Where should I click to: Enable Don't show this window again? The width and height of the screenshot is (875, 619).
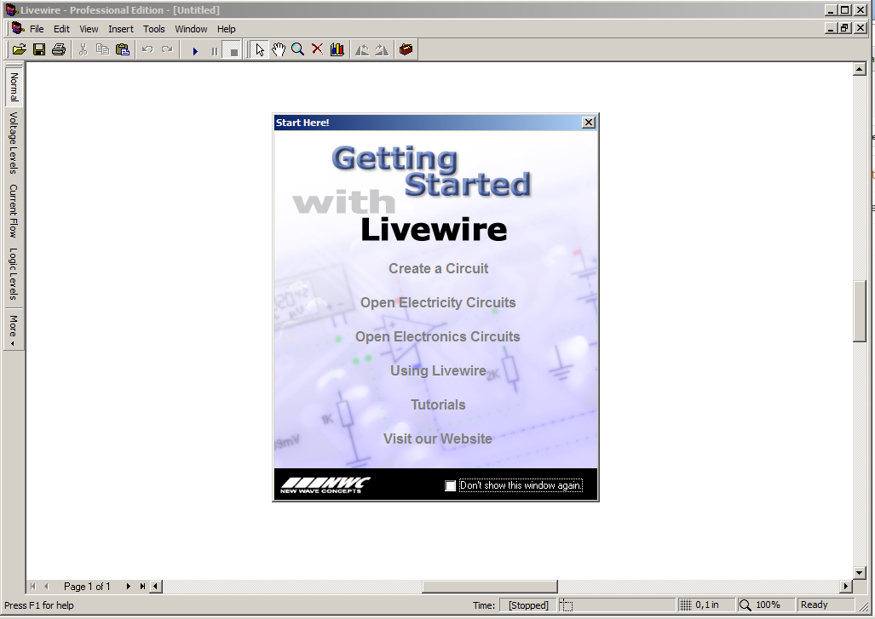(451, 485)
